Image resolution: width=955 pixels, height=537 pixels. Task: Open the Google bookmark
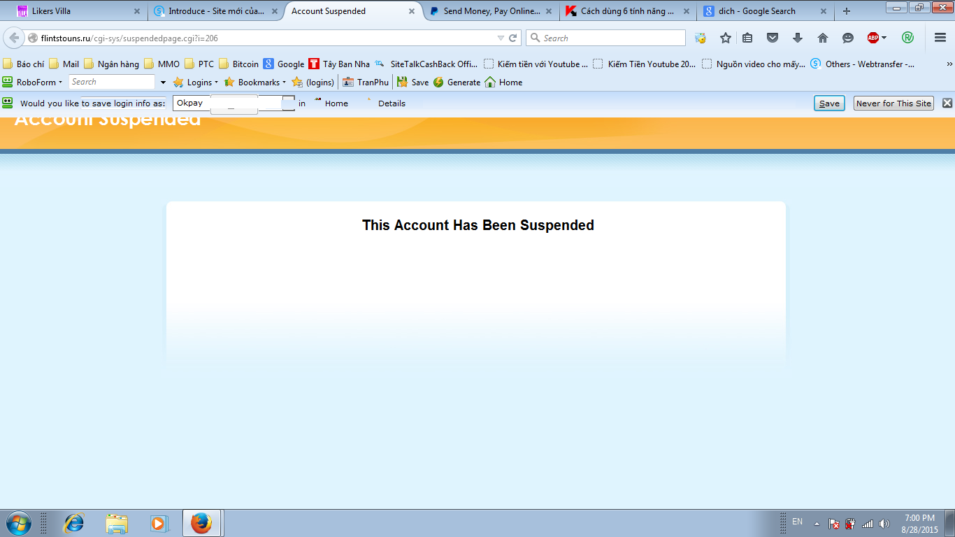point(284,64)
